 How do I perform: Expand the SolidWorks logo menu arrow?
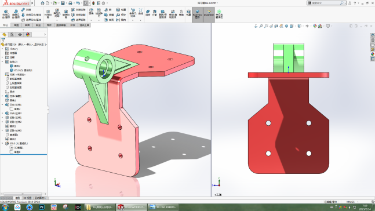click(32, 3)
